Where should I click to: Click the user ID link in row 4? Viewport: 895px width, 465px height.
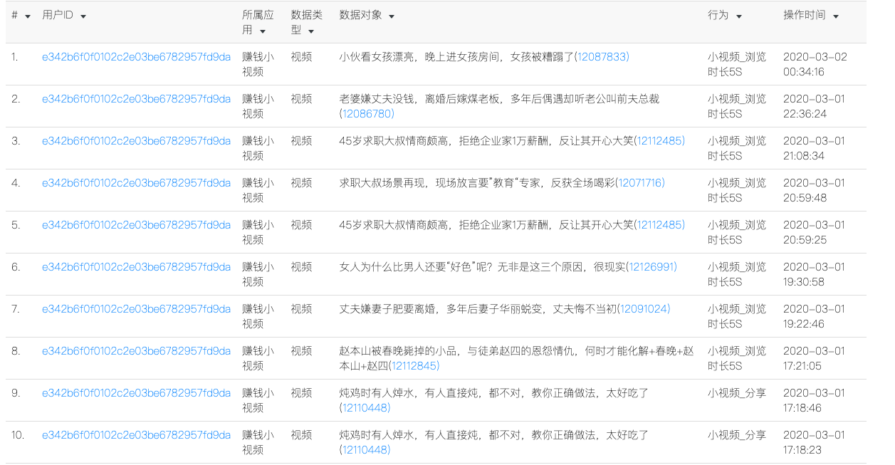pos(136,183)
